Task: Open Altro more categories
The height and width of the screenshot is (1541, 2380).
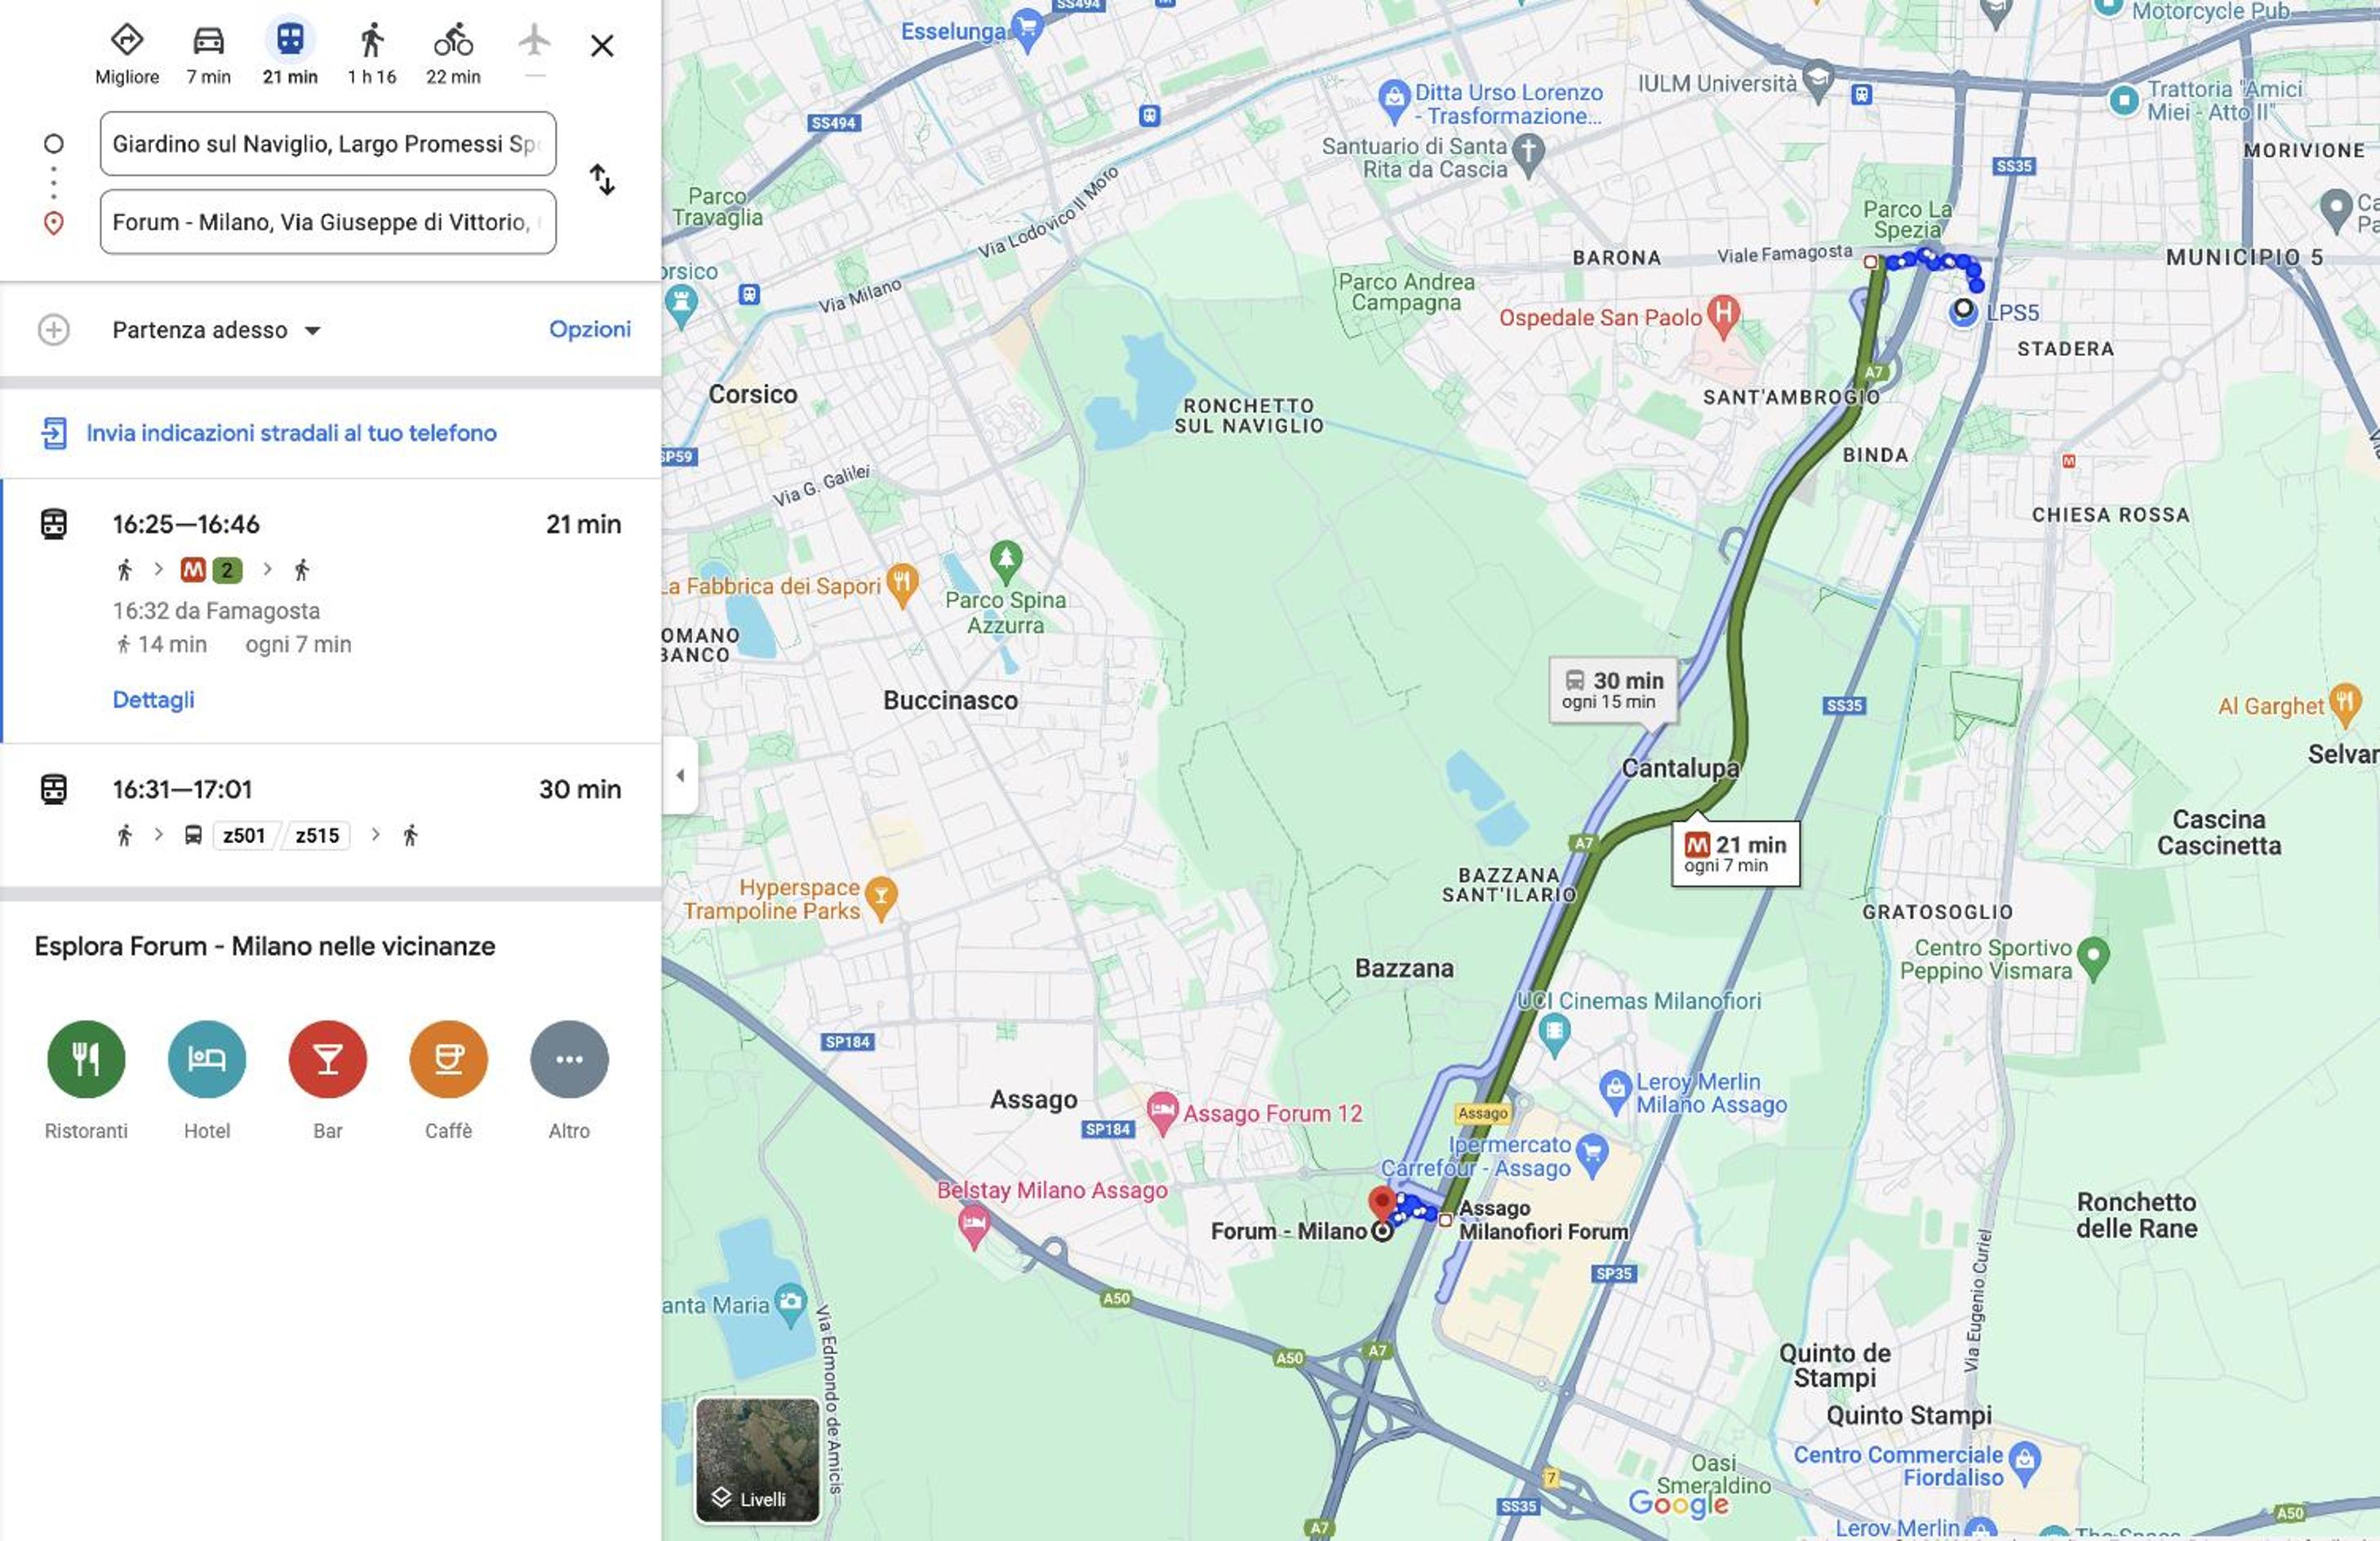Action: (569, 1059)
